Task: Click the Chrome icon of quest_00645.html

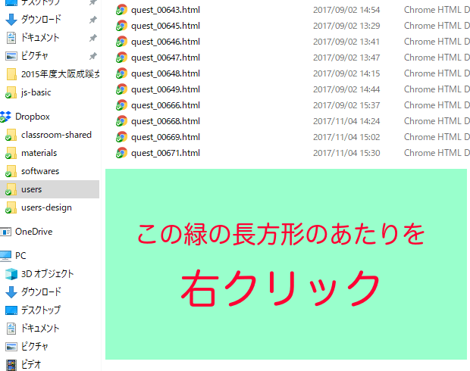Action: coord(121,26)
